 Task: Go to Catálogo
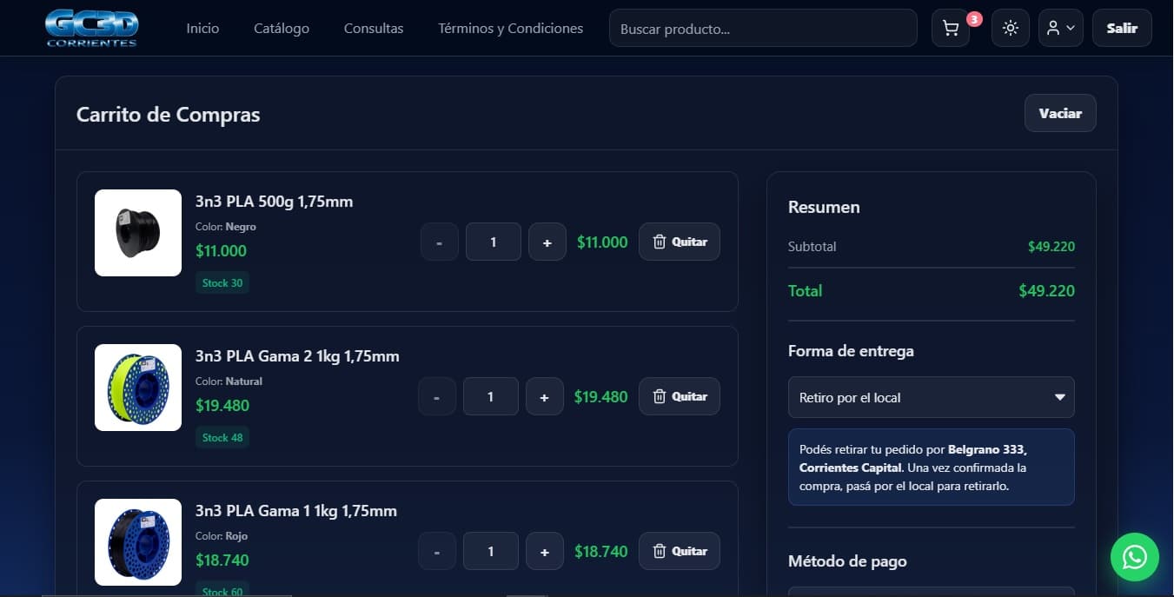pos(281,28)
